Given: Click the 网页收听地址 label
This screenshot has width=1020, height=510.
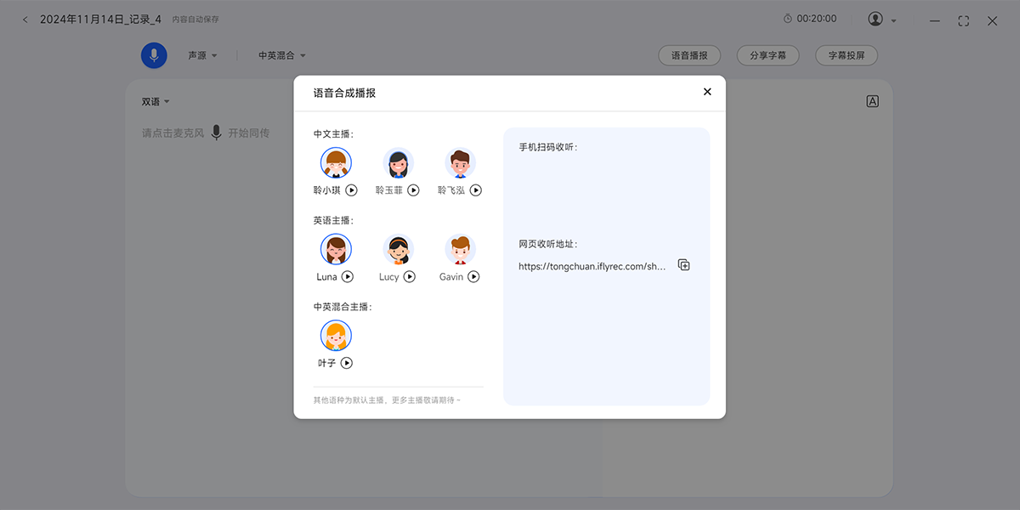Looking at the screenshot, I should point(548,244).
